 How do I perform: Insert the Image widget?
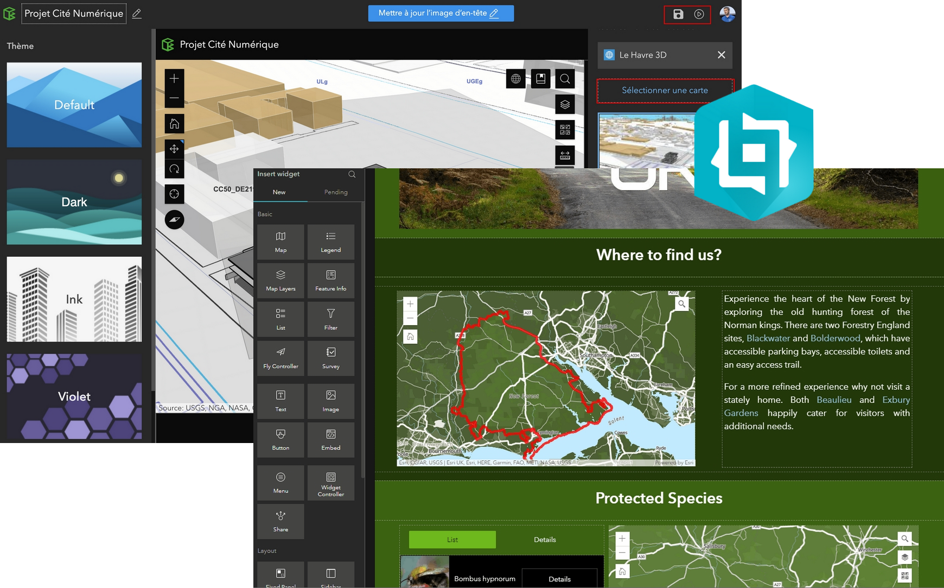[331, 401]
